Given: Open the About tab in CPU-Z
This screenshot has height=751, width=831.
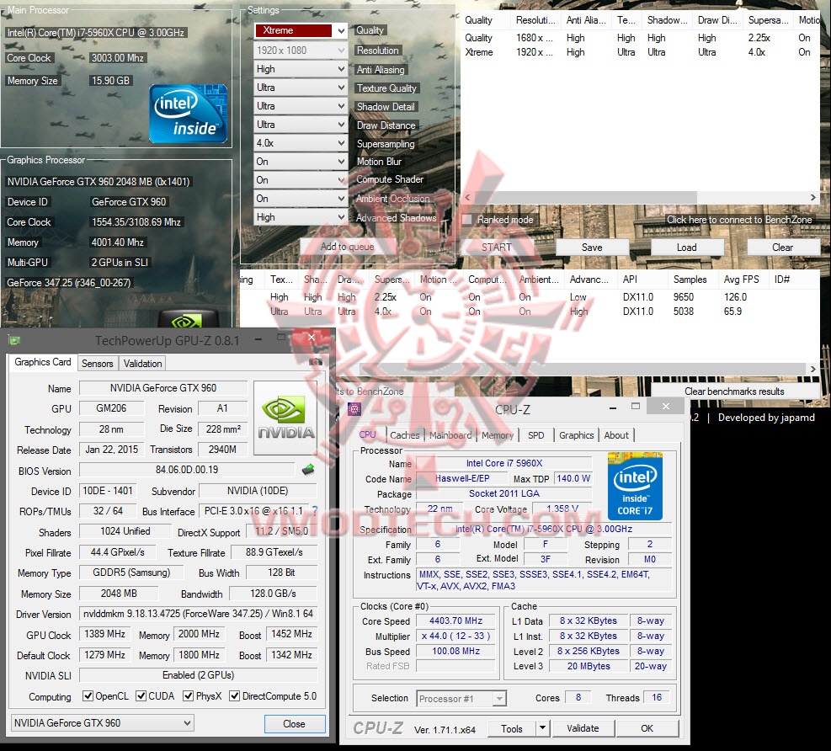Looking at the screenshot, I should (616, 435).
